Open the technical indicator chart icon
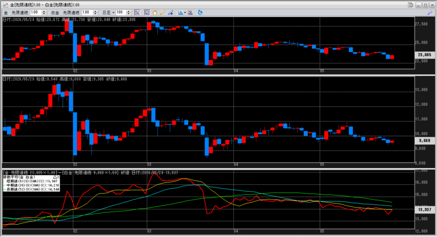The width and height of the screenshot is (437, 237). pyautogui.click(x=181, y=12)
